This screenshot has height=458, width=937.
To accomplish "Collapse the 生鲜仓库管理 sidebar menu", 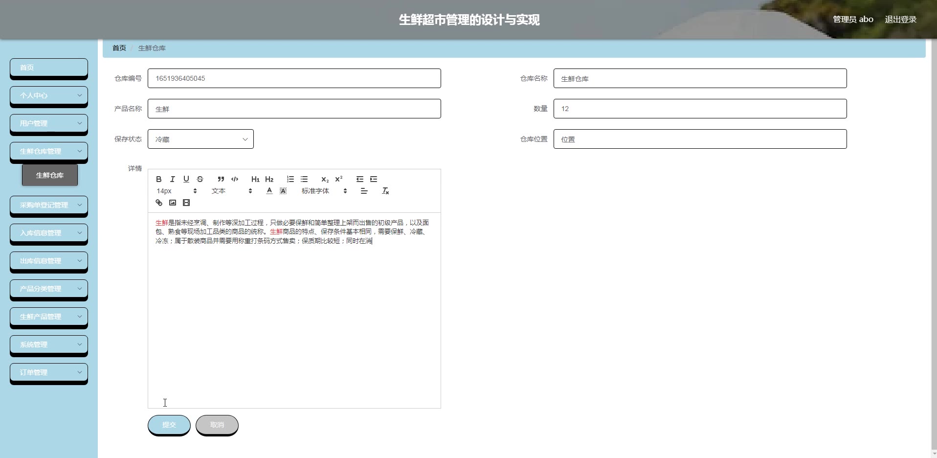I will click(49, 151).
